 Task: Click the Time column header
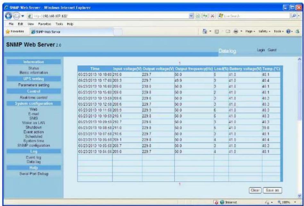point(95,69)
